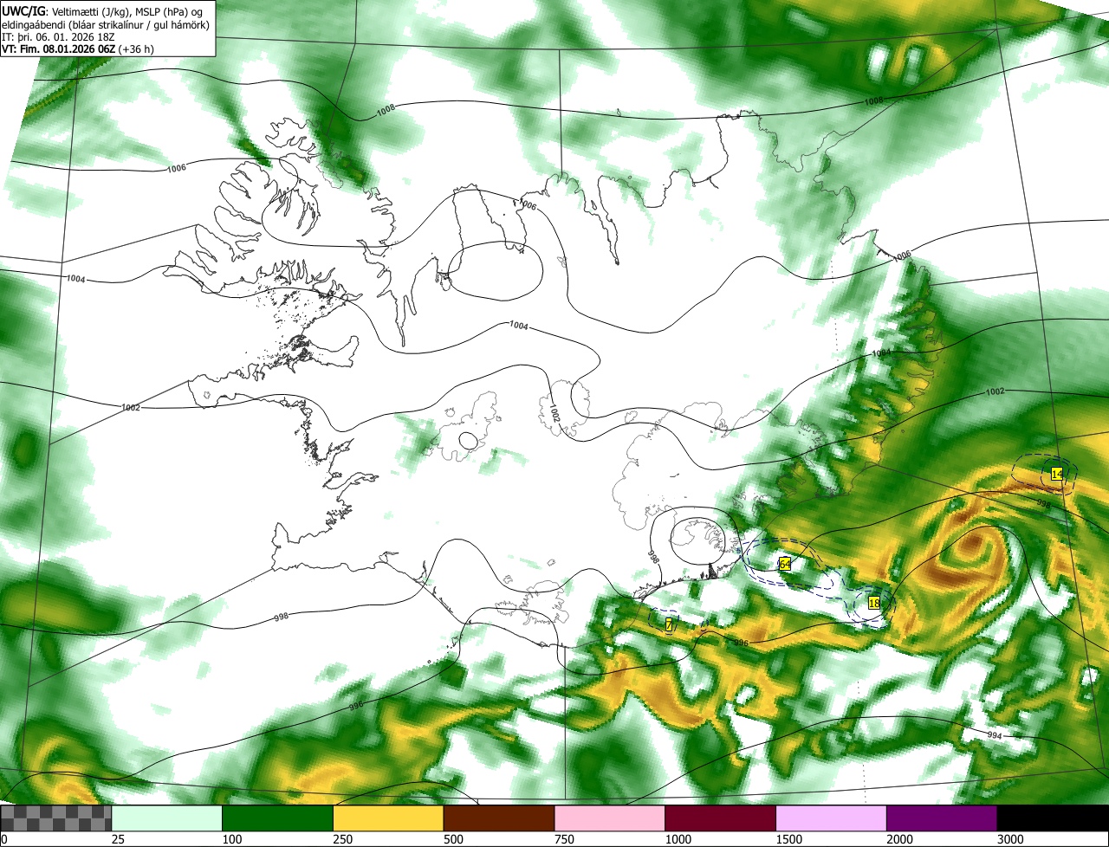
Task: Click legend tick value 2000
Action: coord(900,839)
